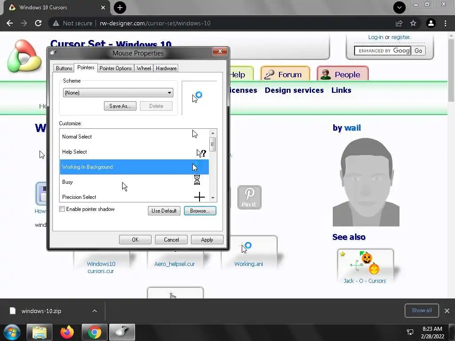Open the Wheel tab

coord(144,68)
